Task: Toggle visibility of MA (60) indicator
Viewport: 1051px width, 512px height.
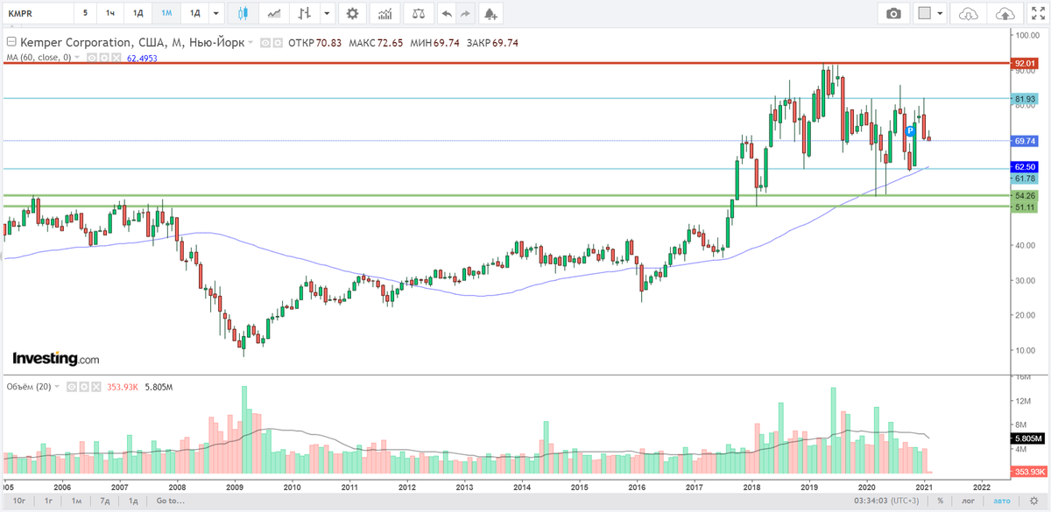Action: [91, 57]
